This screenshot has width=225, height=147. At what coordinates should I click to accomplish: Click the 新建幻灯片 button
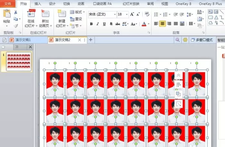[x=62, y=19]
